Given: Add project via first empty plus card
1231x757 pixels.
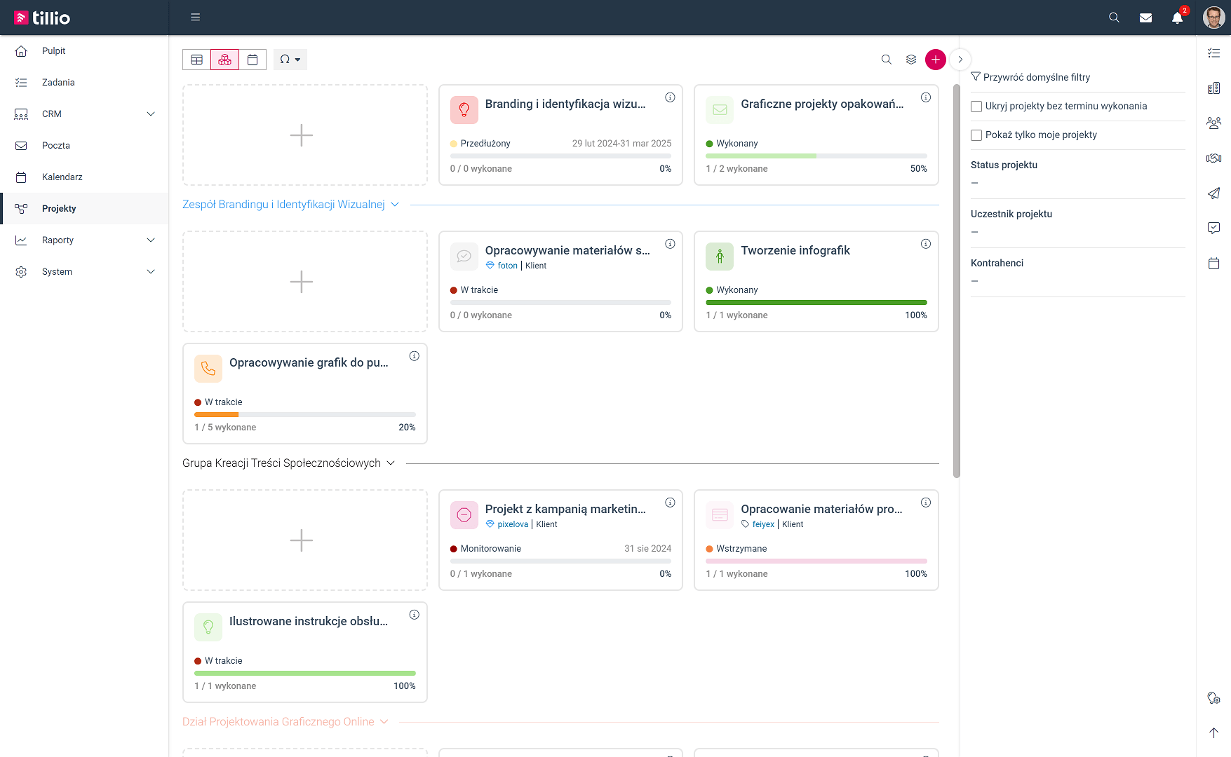Looking at the screenshot, I should point(305,135).
